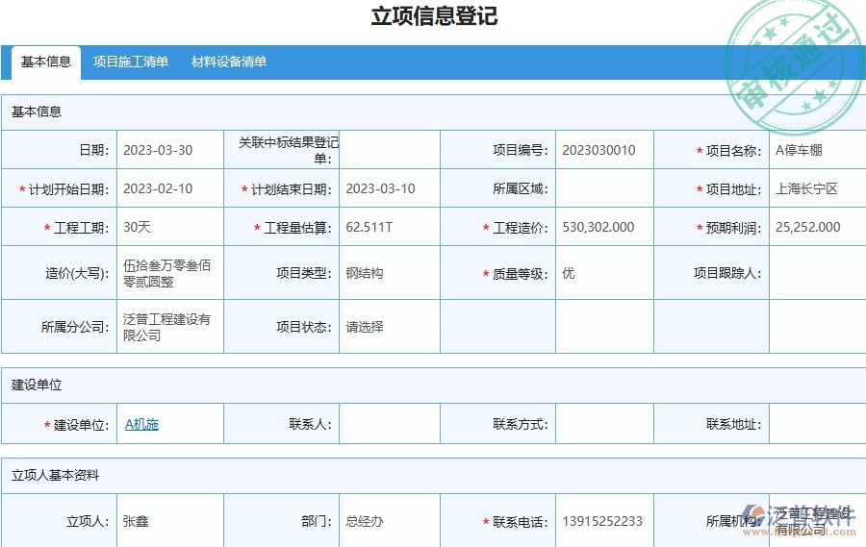Click the 项目编号: label

(521, 150)
